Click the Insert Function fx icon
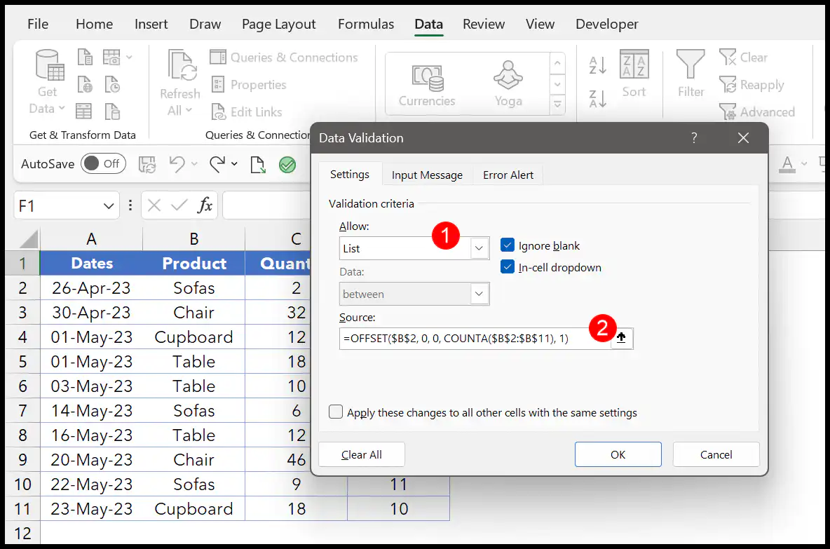The image size is (830, 549). coord(205,205)
